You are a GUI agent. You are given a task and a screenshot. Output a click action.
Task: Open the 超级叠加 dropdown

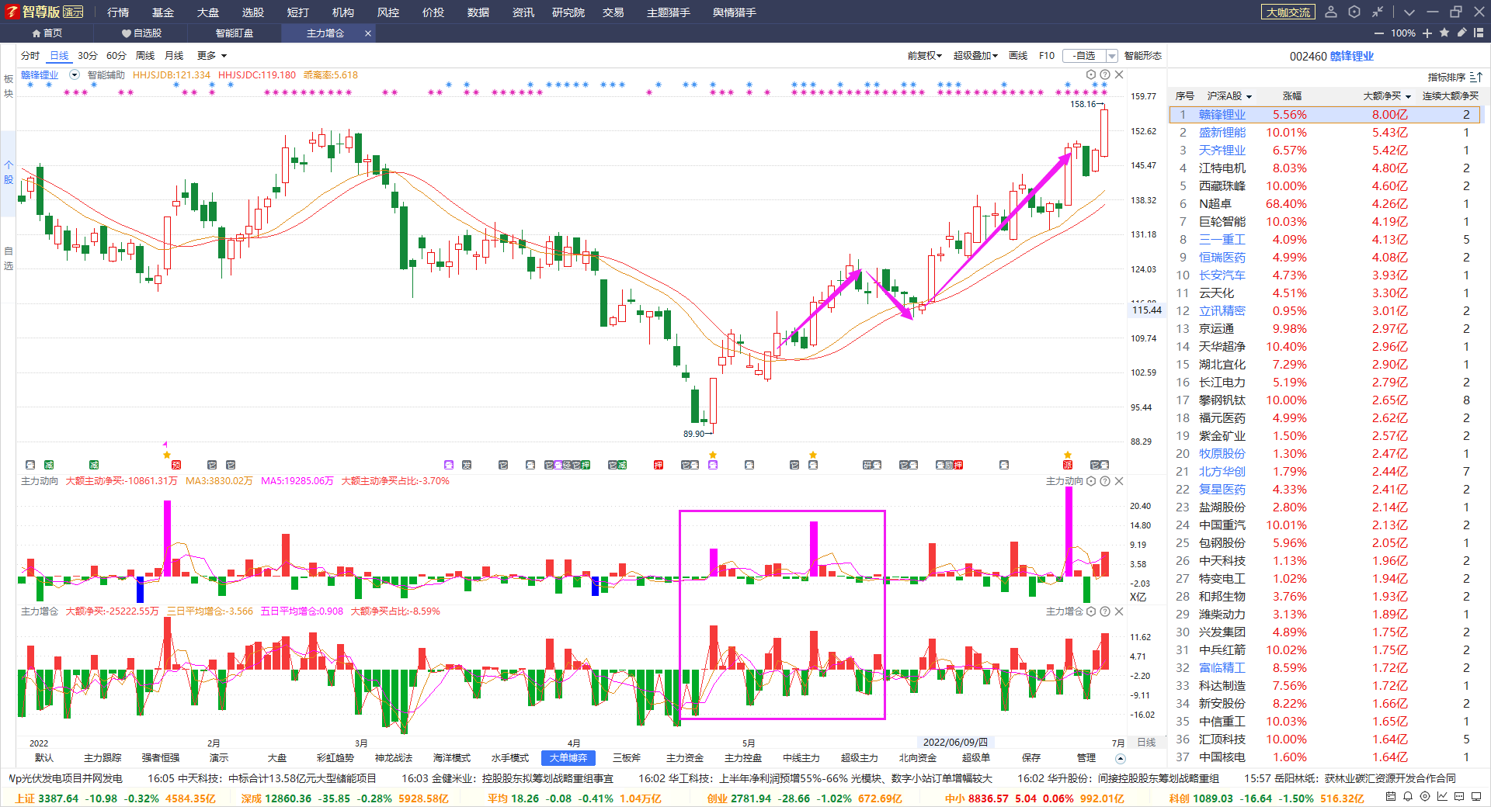tap(975, 56)
